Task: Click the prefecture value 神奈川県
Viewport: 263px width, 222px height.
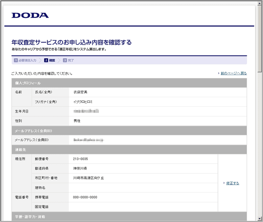Action: pyautogui.click(x=80, y=169)
